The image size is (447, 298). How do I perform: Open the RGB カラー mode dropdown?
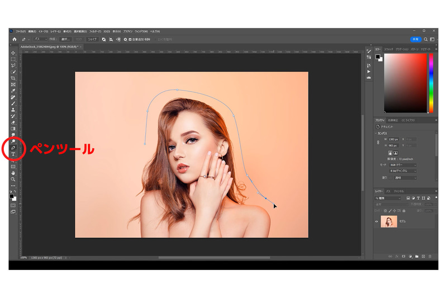point(403,165)
